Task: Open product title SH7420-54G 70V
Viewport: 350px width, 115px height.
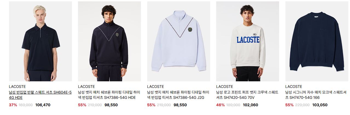Action: 247,95
